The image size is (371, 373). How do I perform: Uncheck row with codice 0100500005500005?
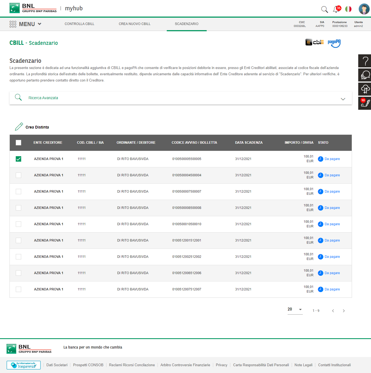(18, 159)
